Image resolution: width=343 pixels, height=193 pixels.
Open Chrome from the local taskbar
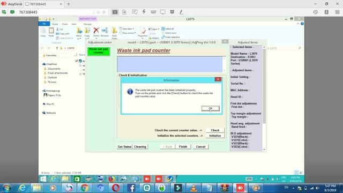pos(85,188)
